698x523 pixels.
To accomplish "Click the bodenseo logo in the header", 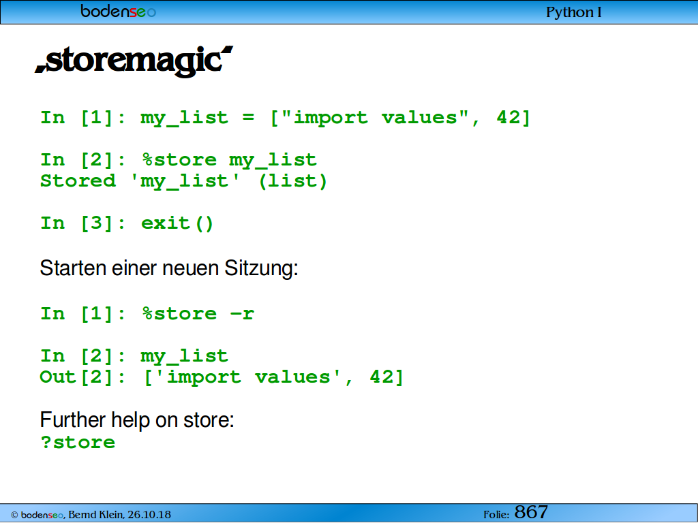I will [119, 11].
